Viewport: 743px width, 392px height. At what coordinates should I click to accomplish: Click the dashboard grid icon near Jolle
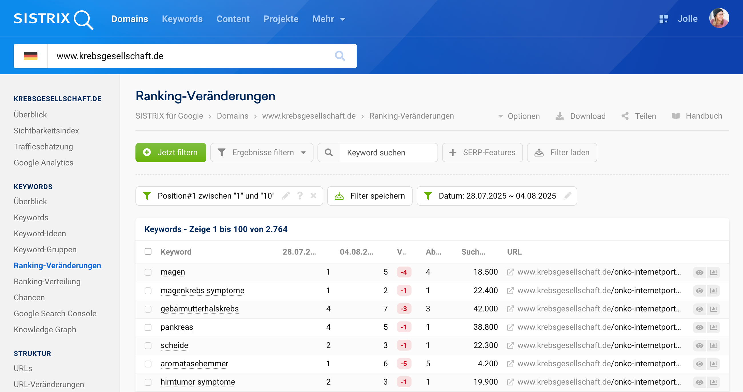(664, 19)
